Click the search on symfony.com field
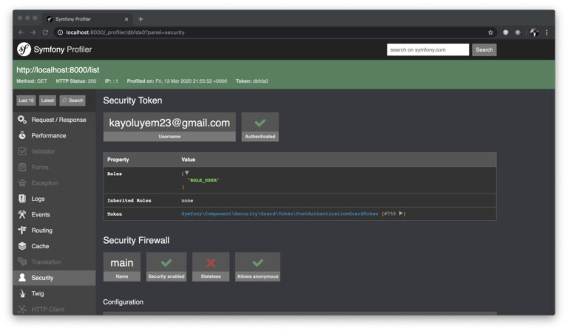 pos(427,50)
